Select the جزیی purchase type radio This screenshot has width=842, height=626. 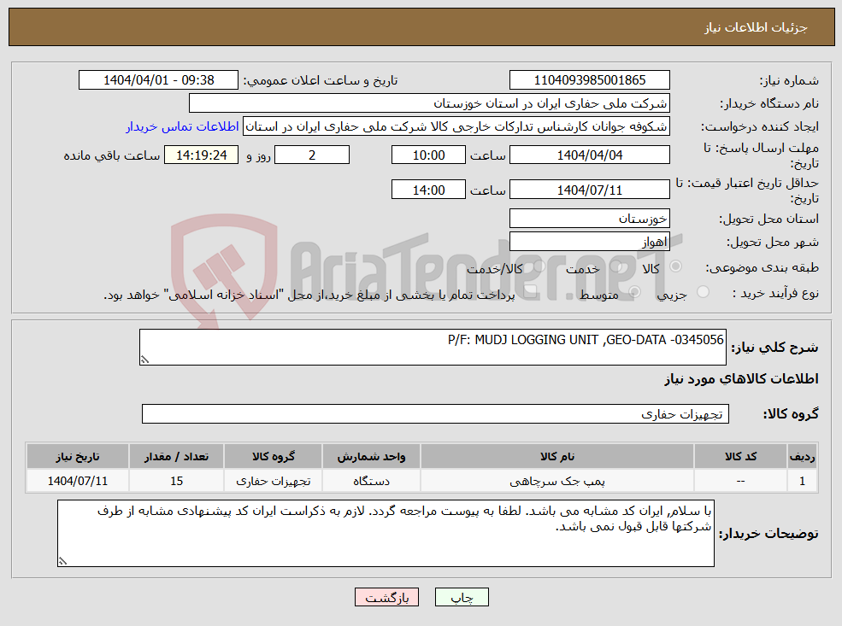[703, 292]
